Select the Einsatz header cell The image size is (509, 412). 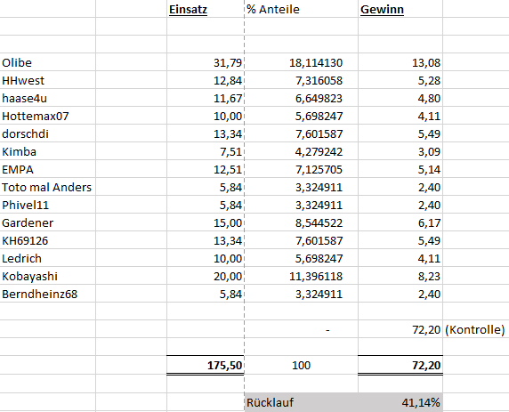coord(206,9)
